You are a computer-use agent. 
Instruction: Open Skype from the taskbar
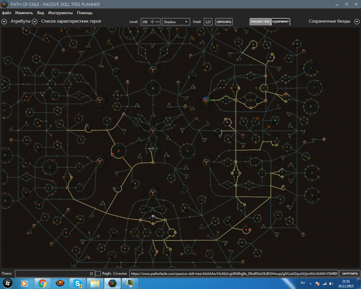pos(77,284)
